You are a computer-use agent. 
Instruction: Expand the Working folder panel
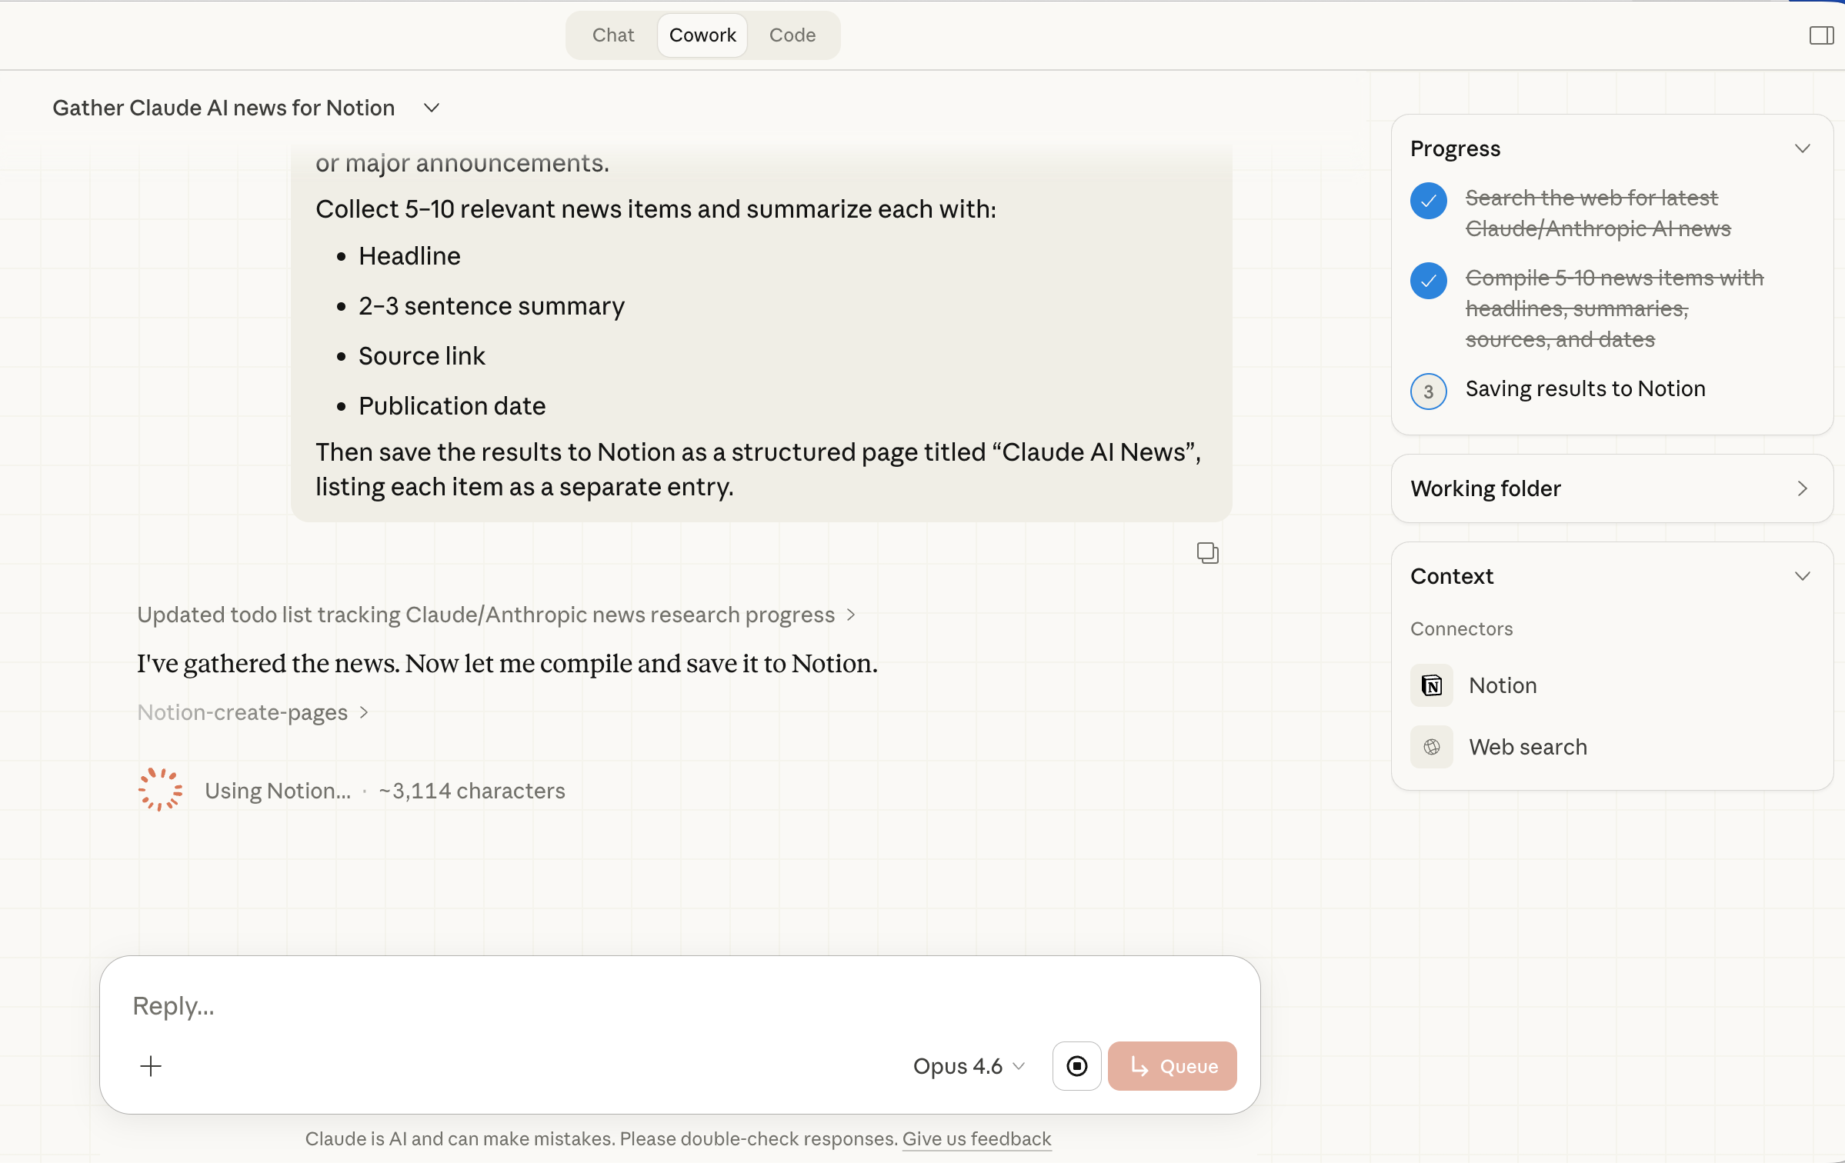click(1802, 488)
